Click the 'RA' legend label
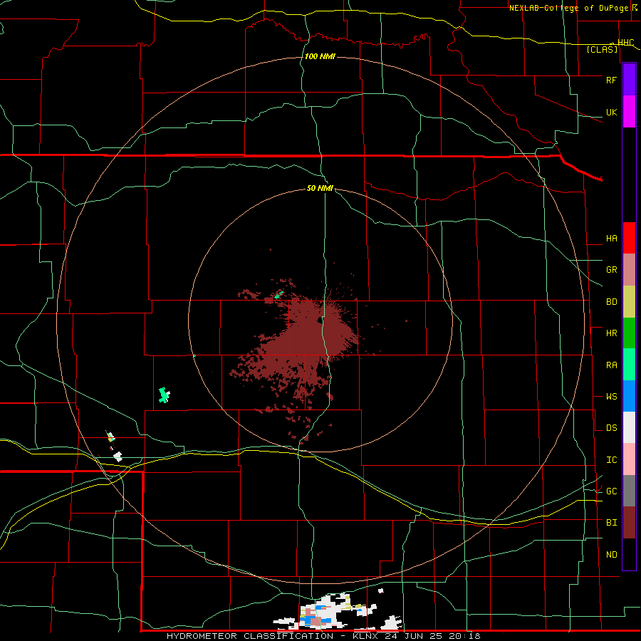 click(x=611, y=365)
